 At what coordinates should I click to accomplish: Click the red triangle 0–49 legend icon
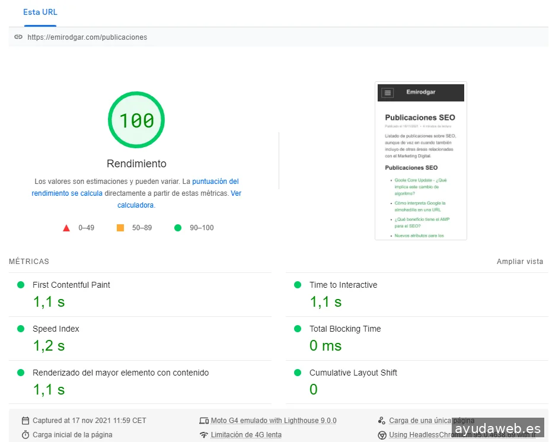66,228
